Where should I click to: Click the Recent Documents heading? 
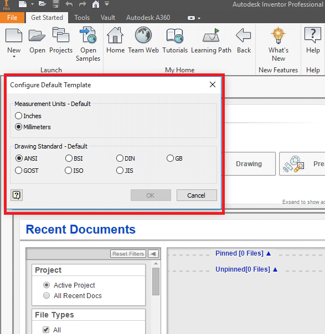[80, 229]
